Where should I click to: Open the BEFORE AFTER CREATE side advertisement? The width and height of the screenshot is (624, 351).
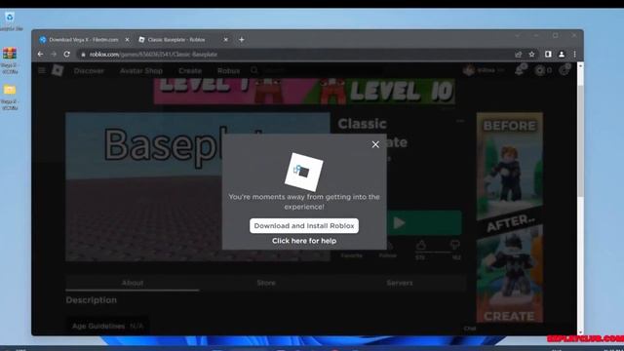tap(509, 217)
